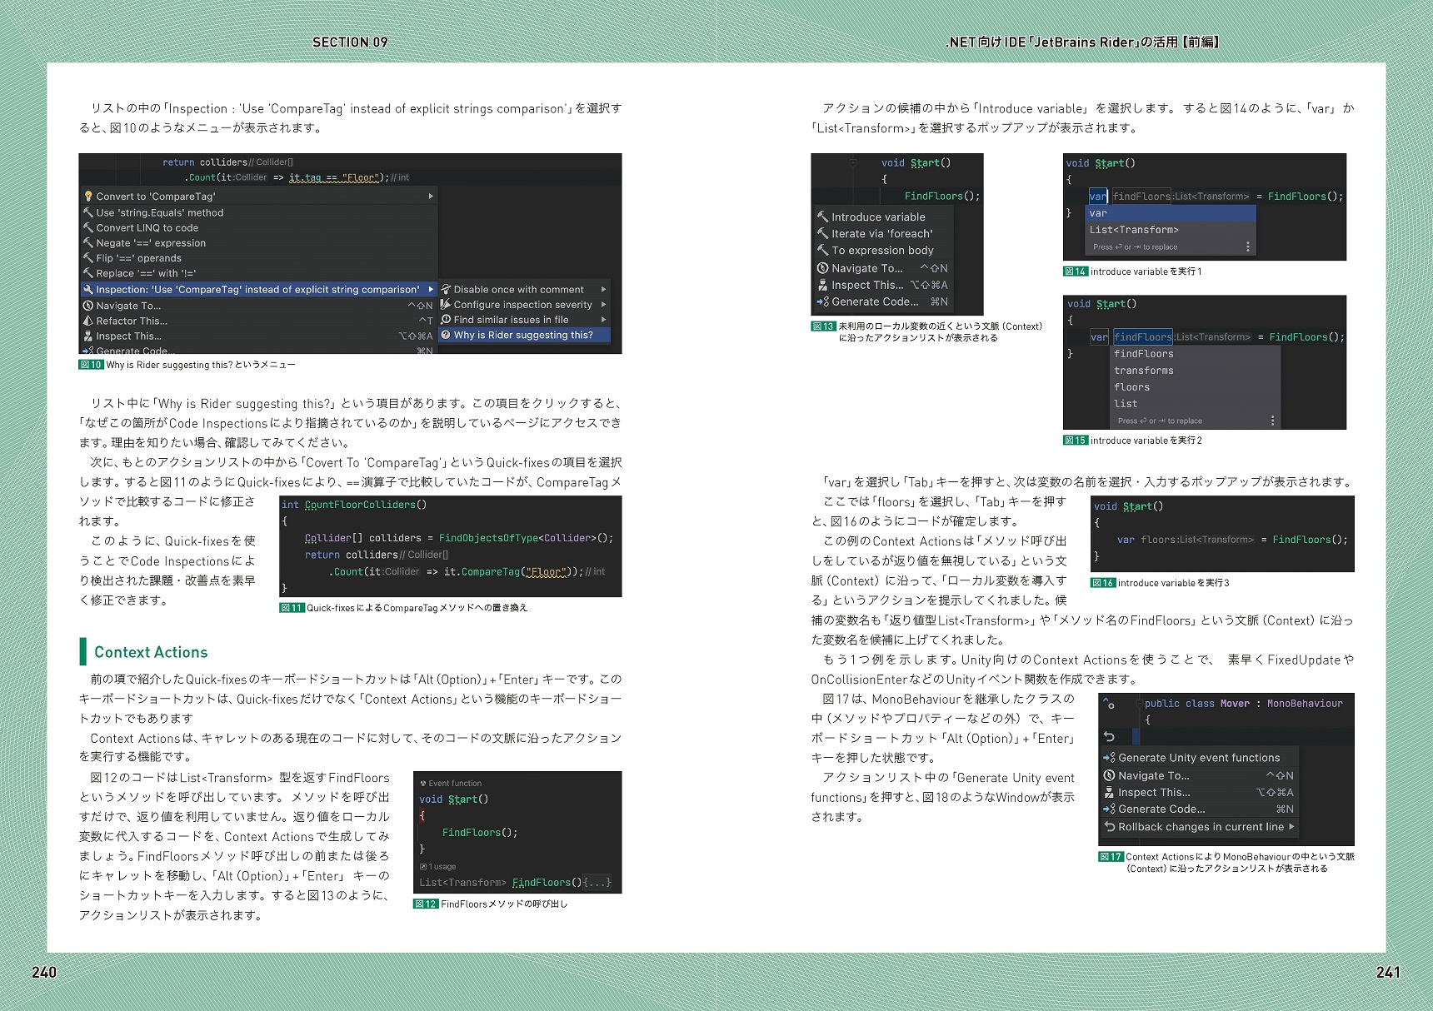Viewport: 1433px width, 1011px height.
Task: Click the undo icon beside 'Rollback changes in current line'
Action: (x=1109, y=827)
